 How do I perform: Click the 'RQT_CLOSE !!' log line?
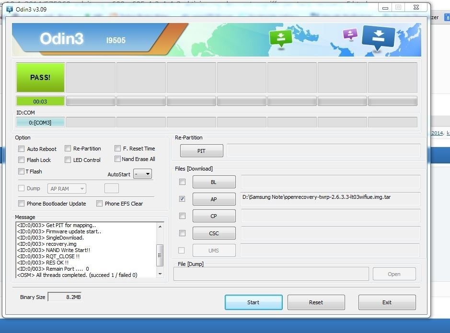[x=48, y=256]
